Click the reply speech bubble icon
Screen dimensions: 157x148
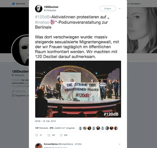tap(37, 135)
